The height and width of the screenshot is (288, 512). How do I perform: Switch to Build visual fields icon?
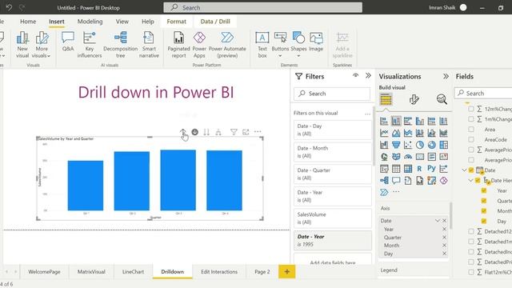[x=386, y=99]
